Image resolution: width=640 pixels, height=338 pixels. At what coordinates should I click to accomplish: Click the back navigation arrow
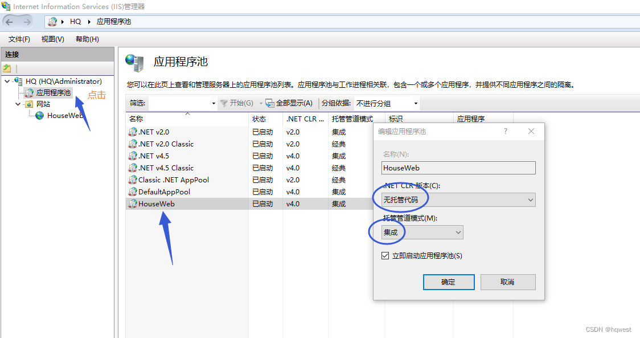click(x=9, y=22)
